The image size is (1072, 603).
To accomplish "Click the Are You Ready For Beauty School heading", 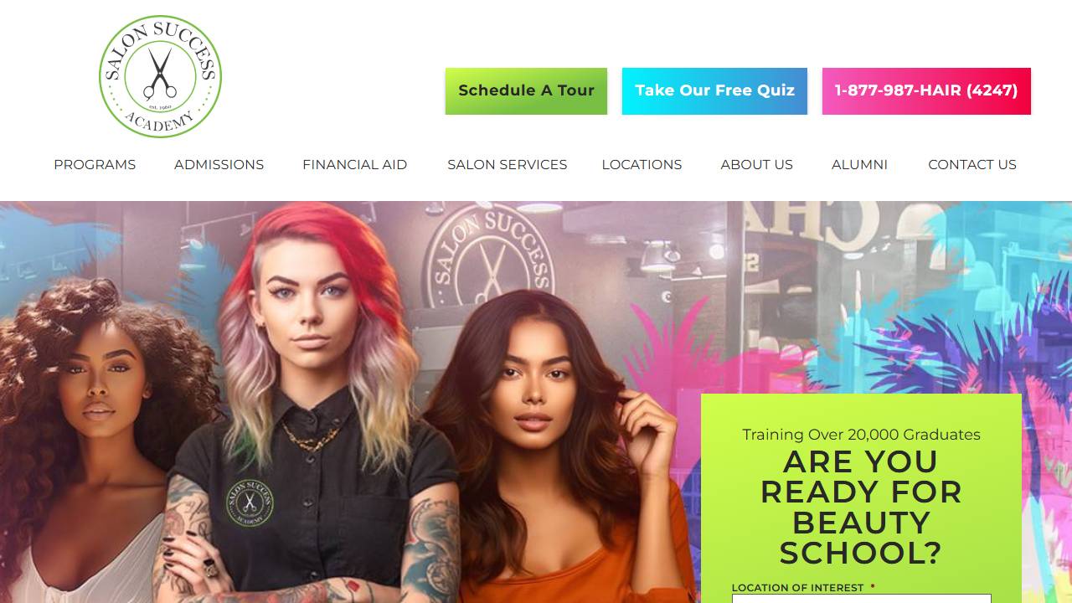I will coord(861,508).
